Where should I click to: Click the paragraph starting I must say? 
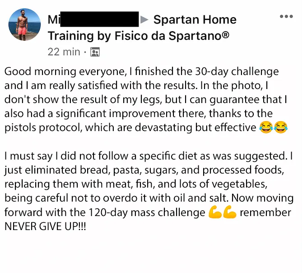pos(149,191)
